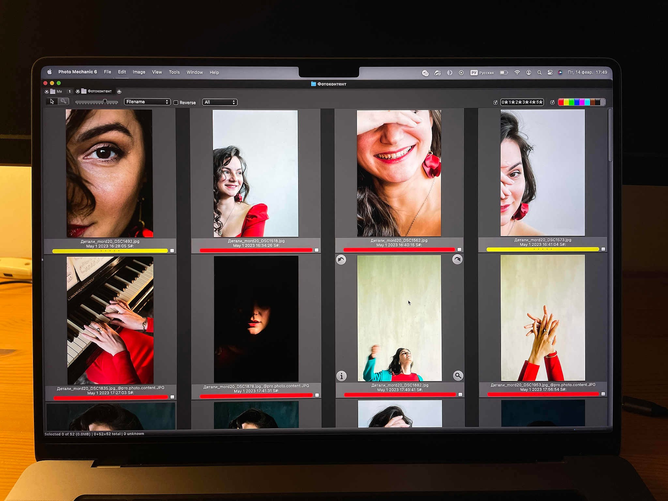Viewport: 668px width, 501px height.
Task: Click the green color class swatch
Action: coord(571,102)
